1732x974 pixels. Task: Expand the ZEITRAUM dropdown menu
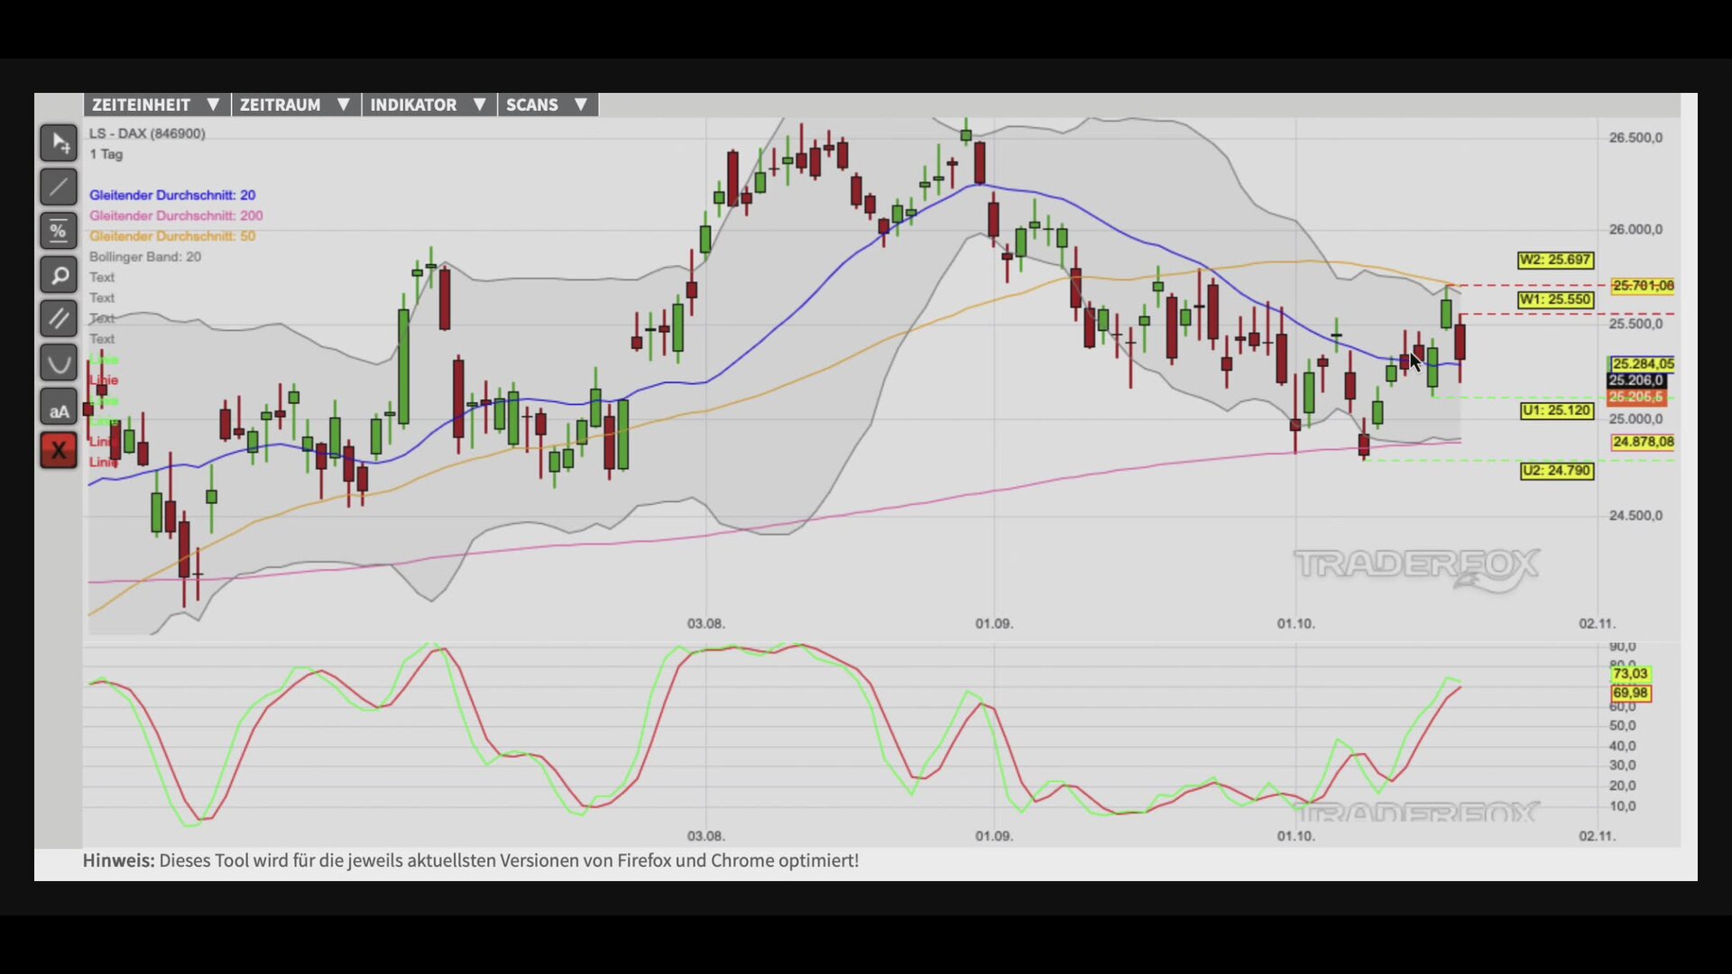click(296, 105)
